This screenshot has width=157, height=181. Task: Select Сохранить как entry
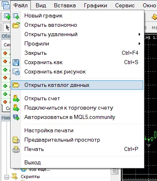(77, 62)
